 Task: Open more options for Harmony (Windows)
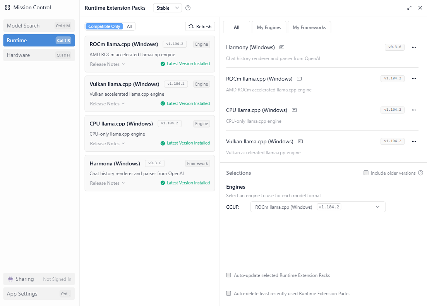pyautogui.click(x=413, y=47)
